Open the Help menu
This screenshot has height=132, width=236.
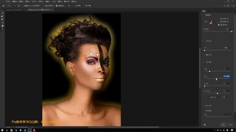click(x=74, y=1)
